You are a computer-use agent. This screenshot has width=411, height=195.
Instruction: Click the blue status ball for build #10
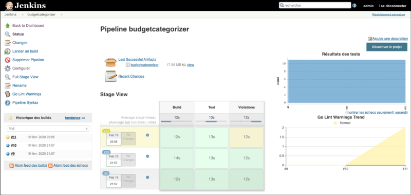point(8,146)
